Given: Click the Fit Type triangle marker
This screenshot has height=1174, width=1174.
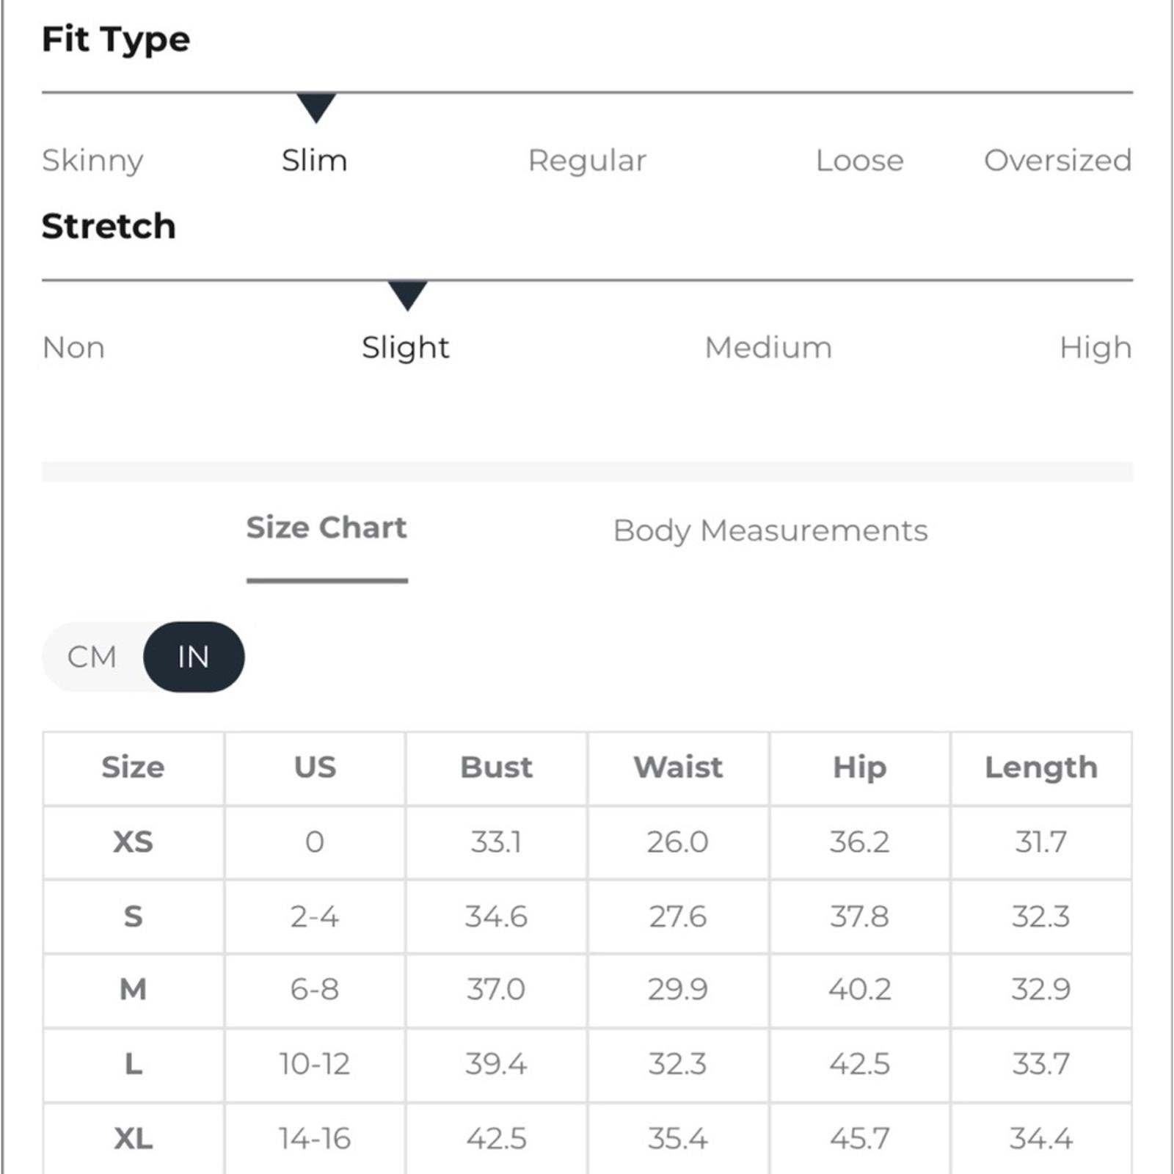Looking at the screenshot, I should coord(316,108).
